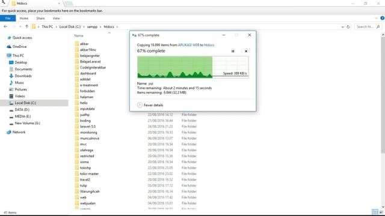Select the inputdata folder
The image size is (385, 216).
tap(85, 109)
